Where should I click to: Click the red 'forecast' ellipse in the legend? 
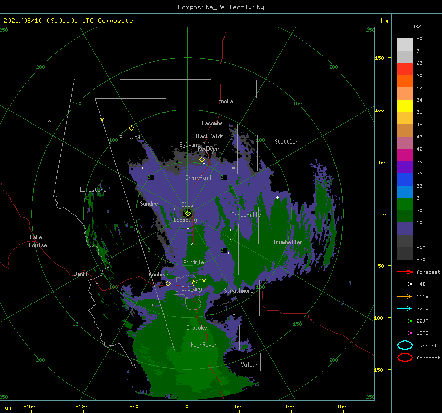[405, 358]
